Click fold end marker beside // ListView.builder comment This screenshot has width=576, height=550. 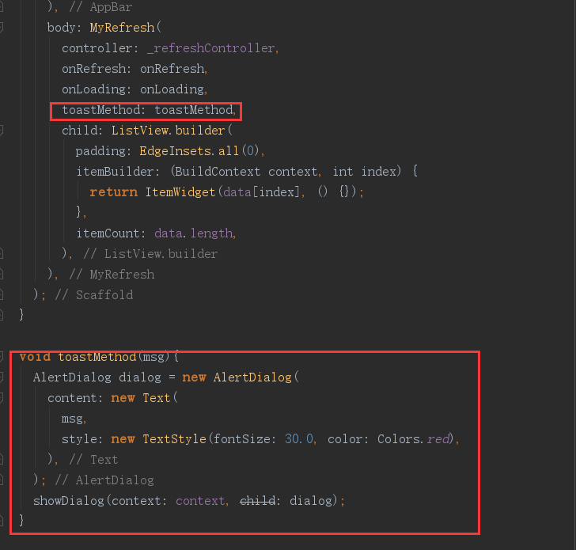2,253
